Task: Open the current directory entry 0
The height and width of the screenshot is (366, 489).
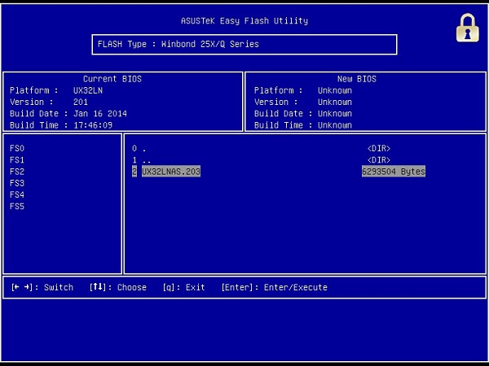Action: coord(139,149)
